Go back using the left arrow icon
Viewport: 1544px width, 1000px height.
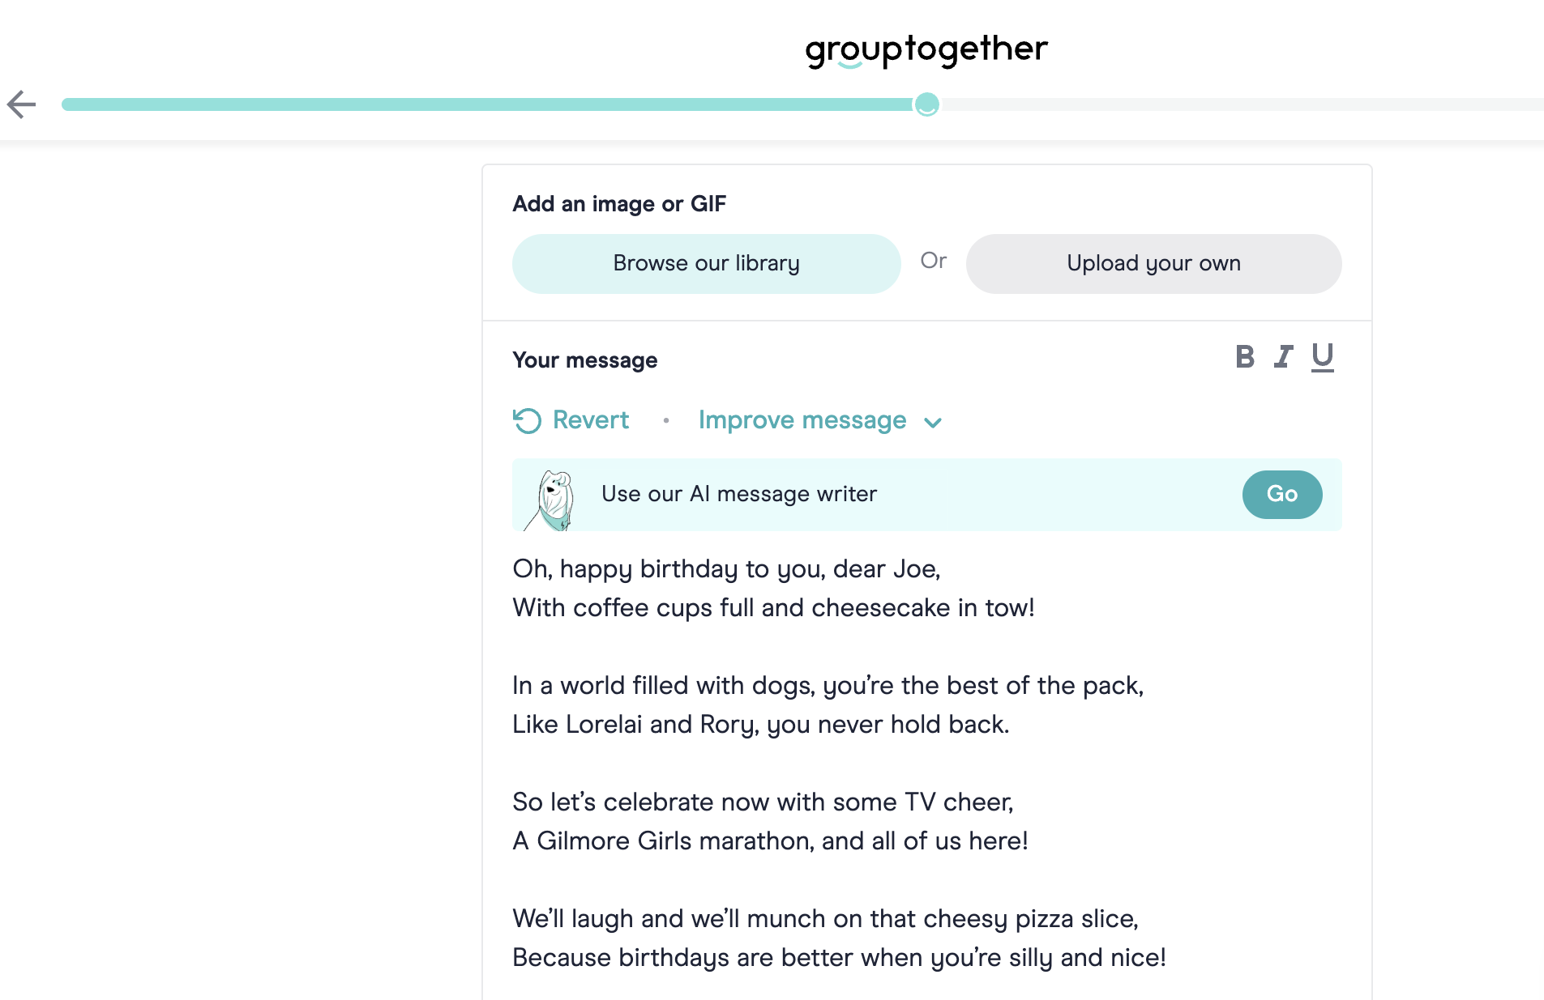22,104
